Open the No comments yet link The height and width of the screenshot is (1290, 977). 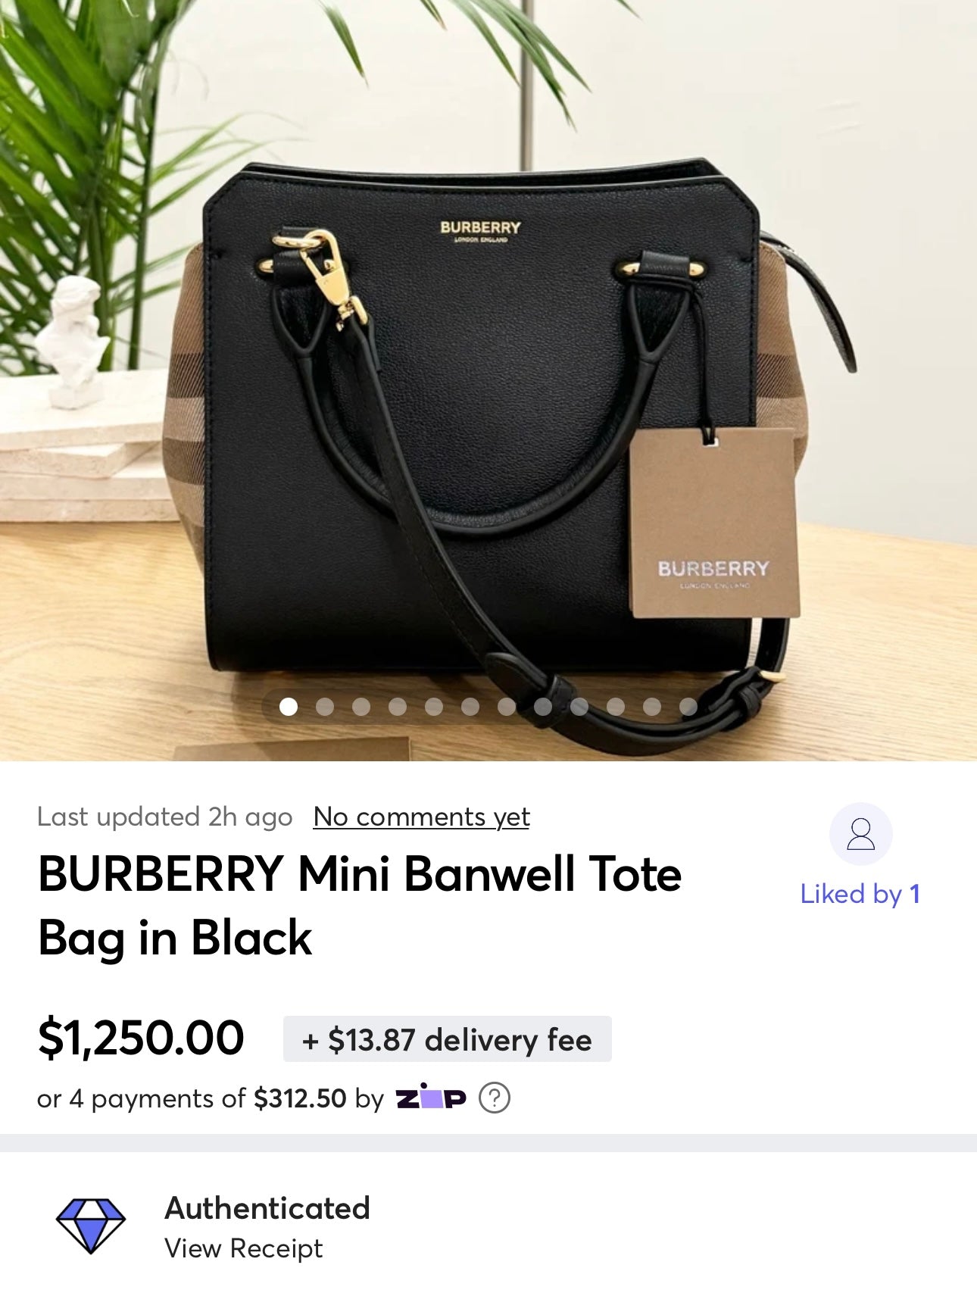[421, 817]
